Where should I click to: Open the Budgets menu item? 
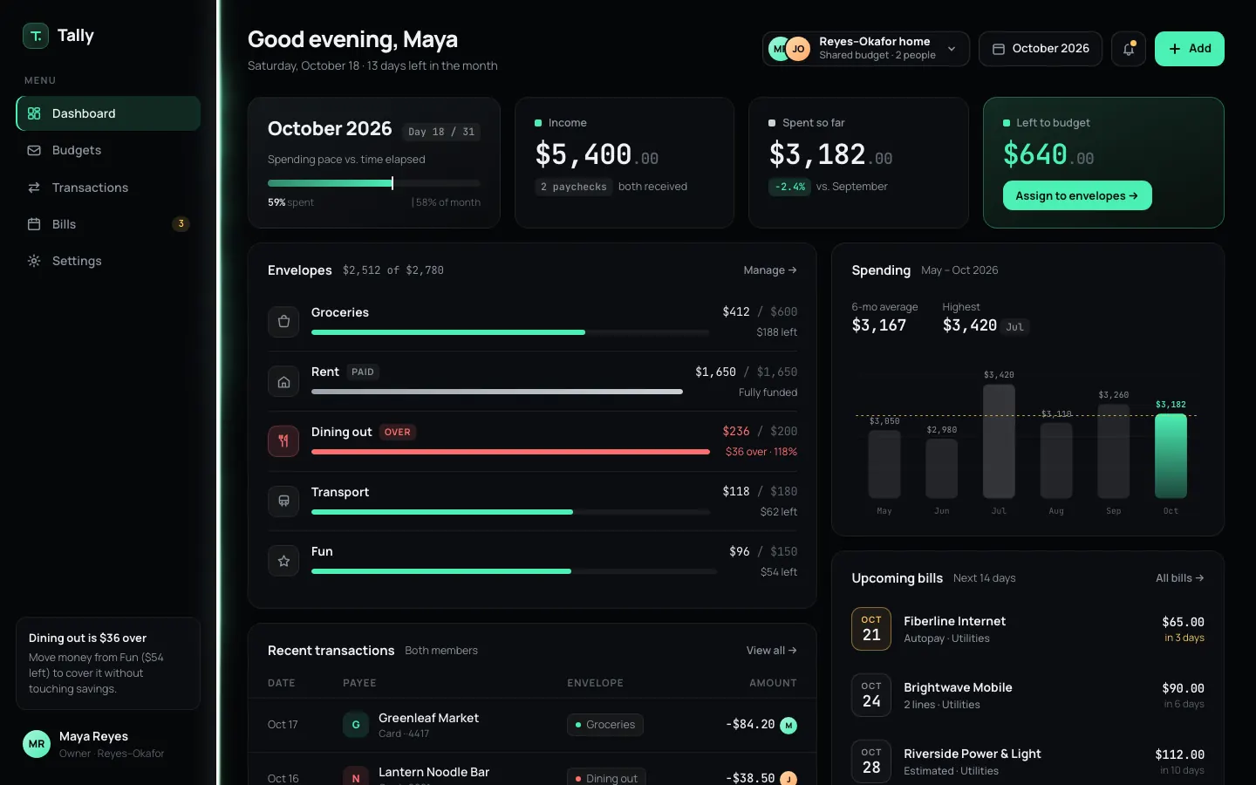pyautogui.click(x=108, y=150)
